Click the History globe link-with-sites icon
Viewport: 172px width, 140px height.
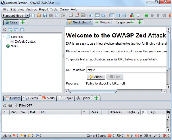click(x=10, y=105)
